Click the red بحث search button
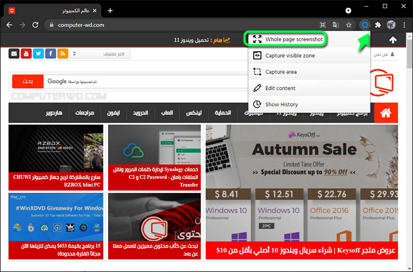This screenshot has height=272, width=413. coord(28,81)
